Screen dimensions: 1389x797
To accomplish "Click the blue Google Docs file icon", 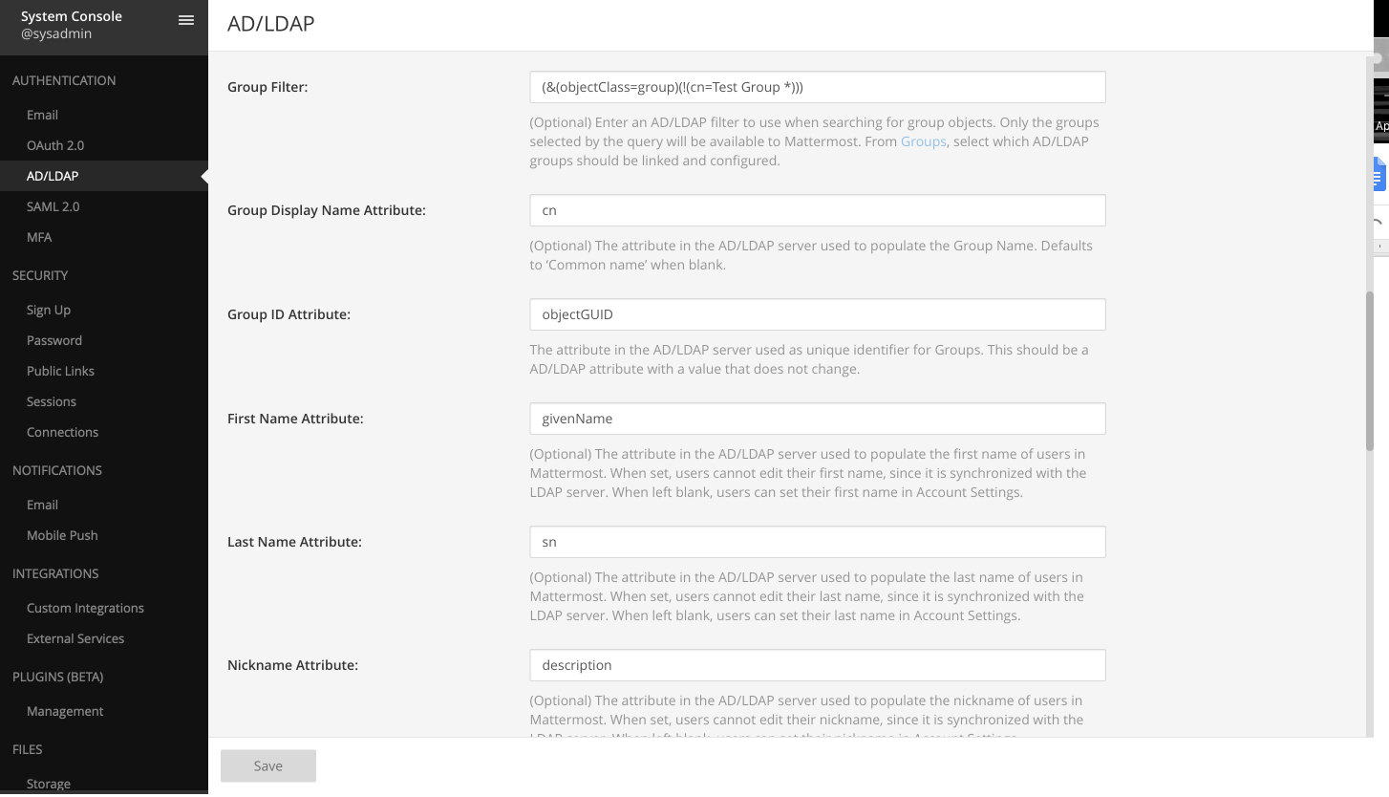I will tap(1378, 175).
